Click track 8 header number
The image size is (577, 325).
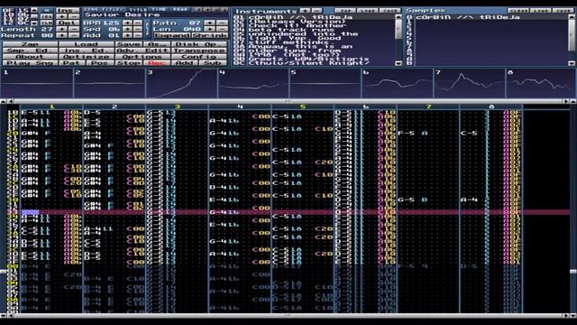[x=491, y=107]
